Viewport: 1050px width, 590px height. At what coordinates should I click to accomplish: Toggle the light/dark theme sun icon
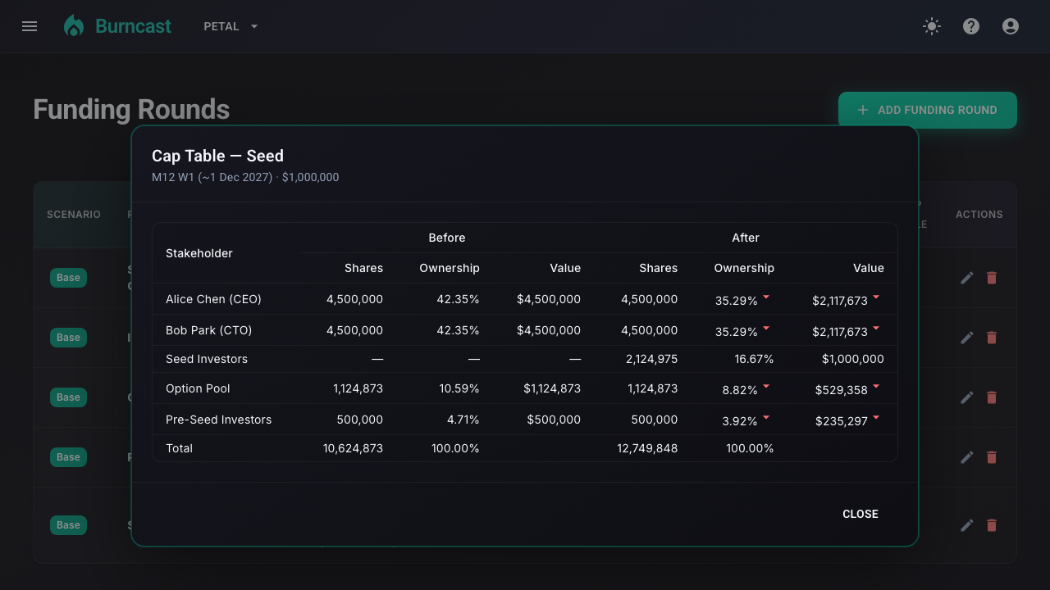932,26
